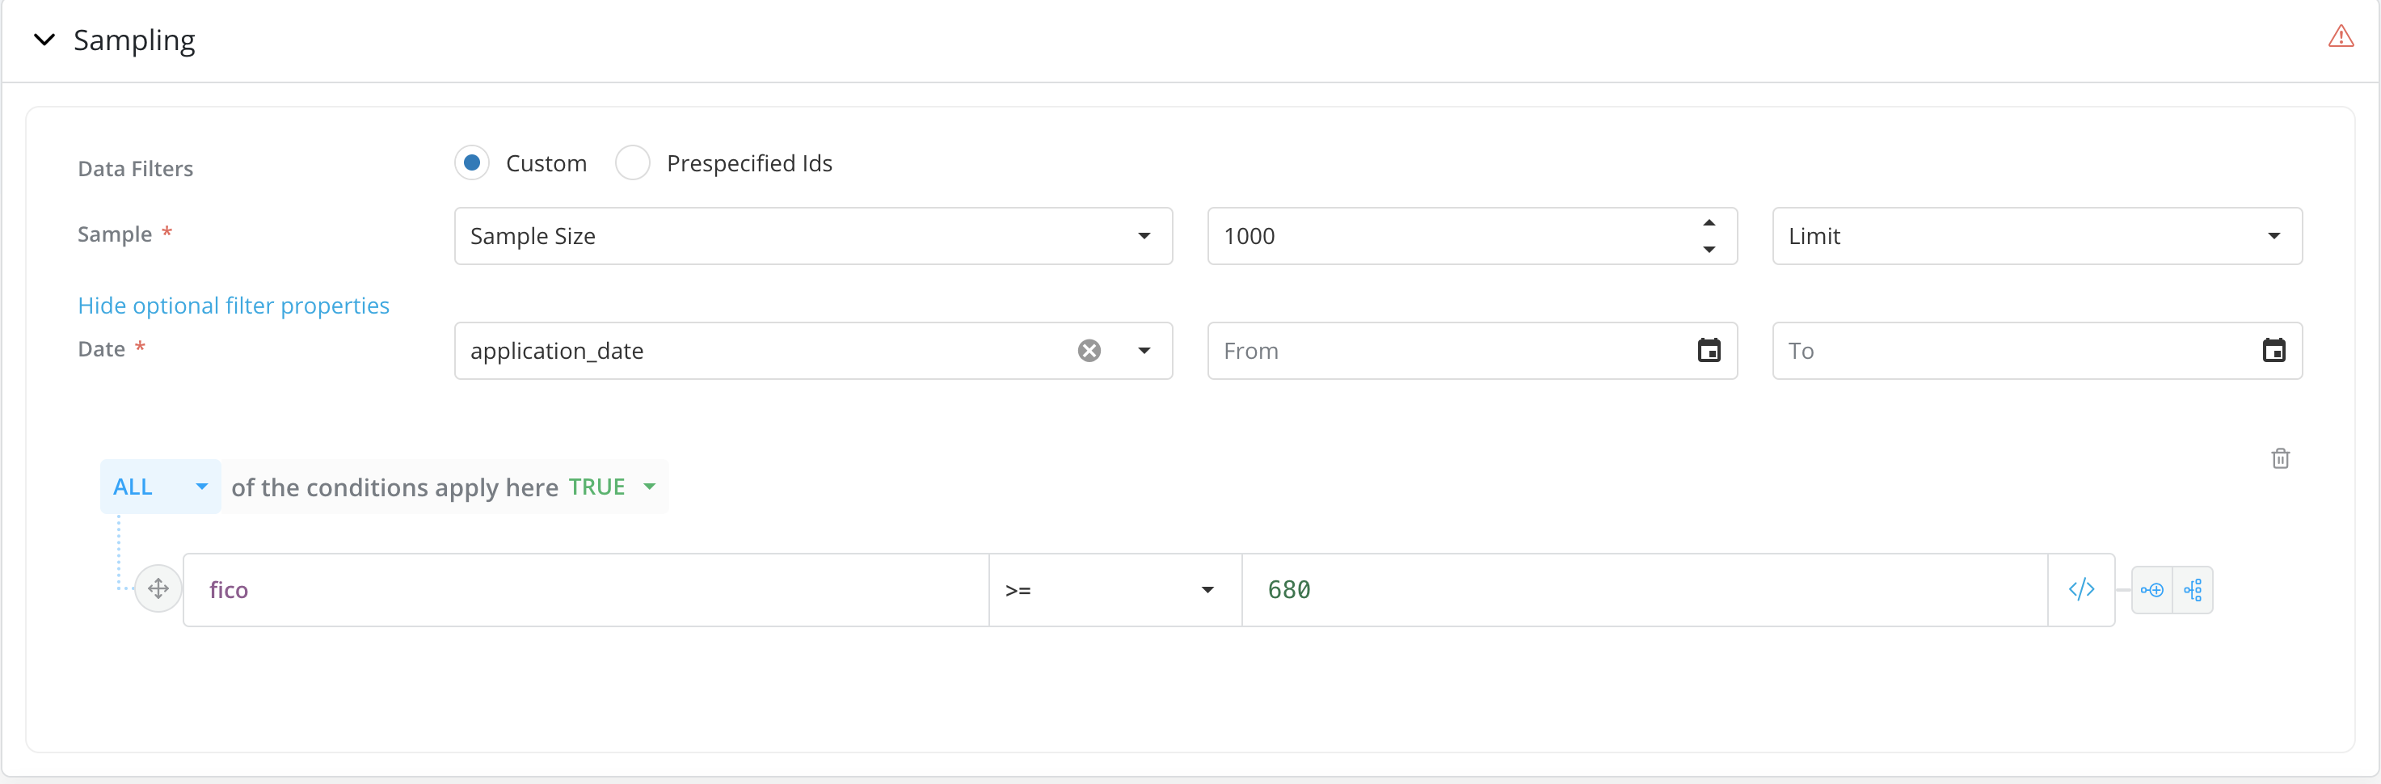Screen dimensions: 2381x784
Task: Switch fico value to code expression mode
Action: tap(2080, 590)
